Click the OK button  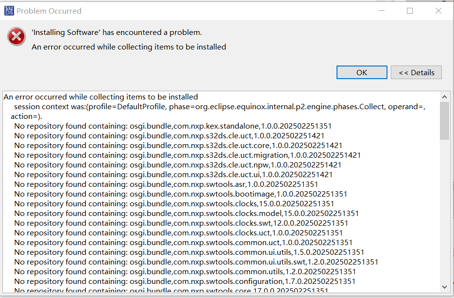tap(362, 72)
